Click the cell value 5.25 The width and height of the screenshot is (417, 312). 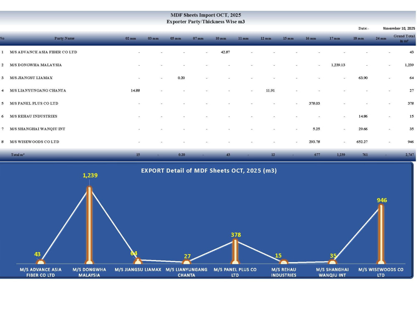316,129
